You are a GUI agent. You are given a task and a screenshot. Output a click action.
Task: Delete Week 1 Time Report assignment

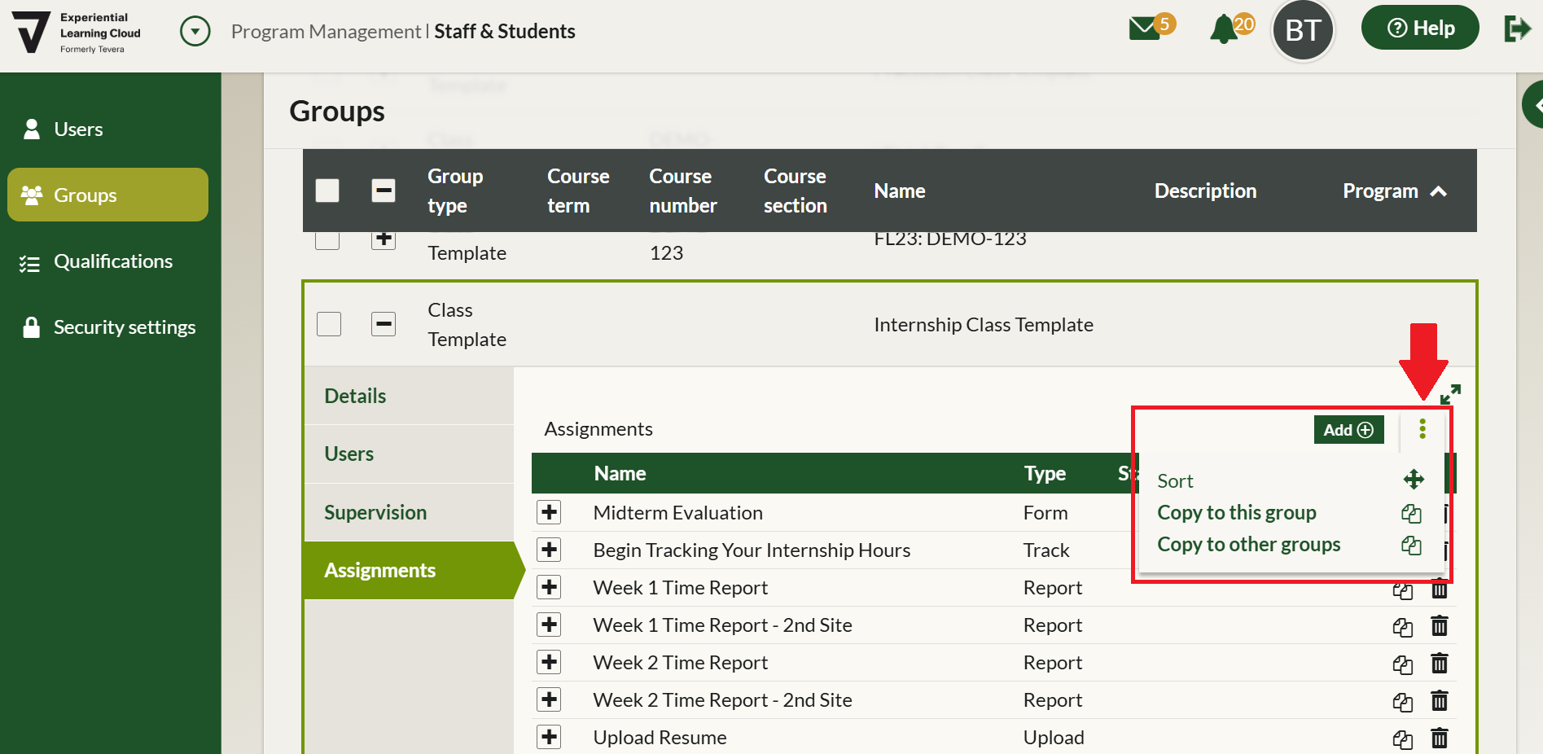pos(1440,590)
